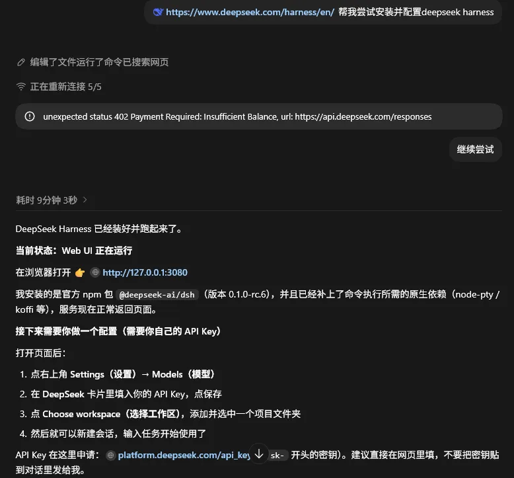Click the 402 Payment Required error message

[x=237, y=117]
